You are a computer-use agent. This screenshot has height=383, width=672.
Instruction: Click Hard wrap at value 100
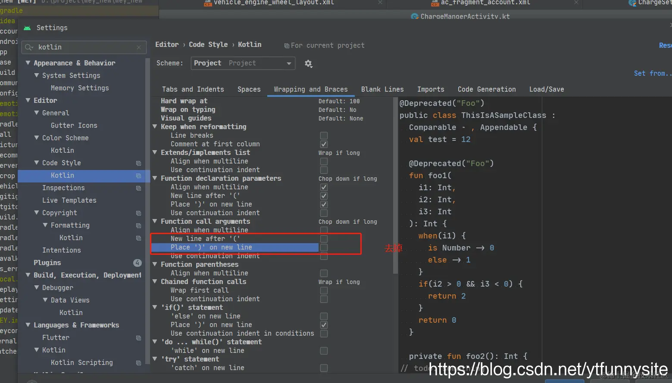339,101
